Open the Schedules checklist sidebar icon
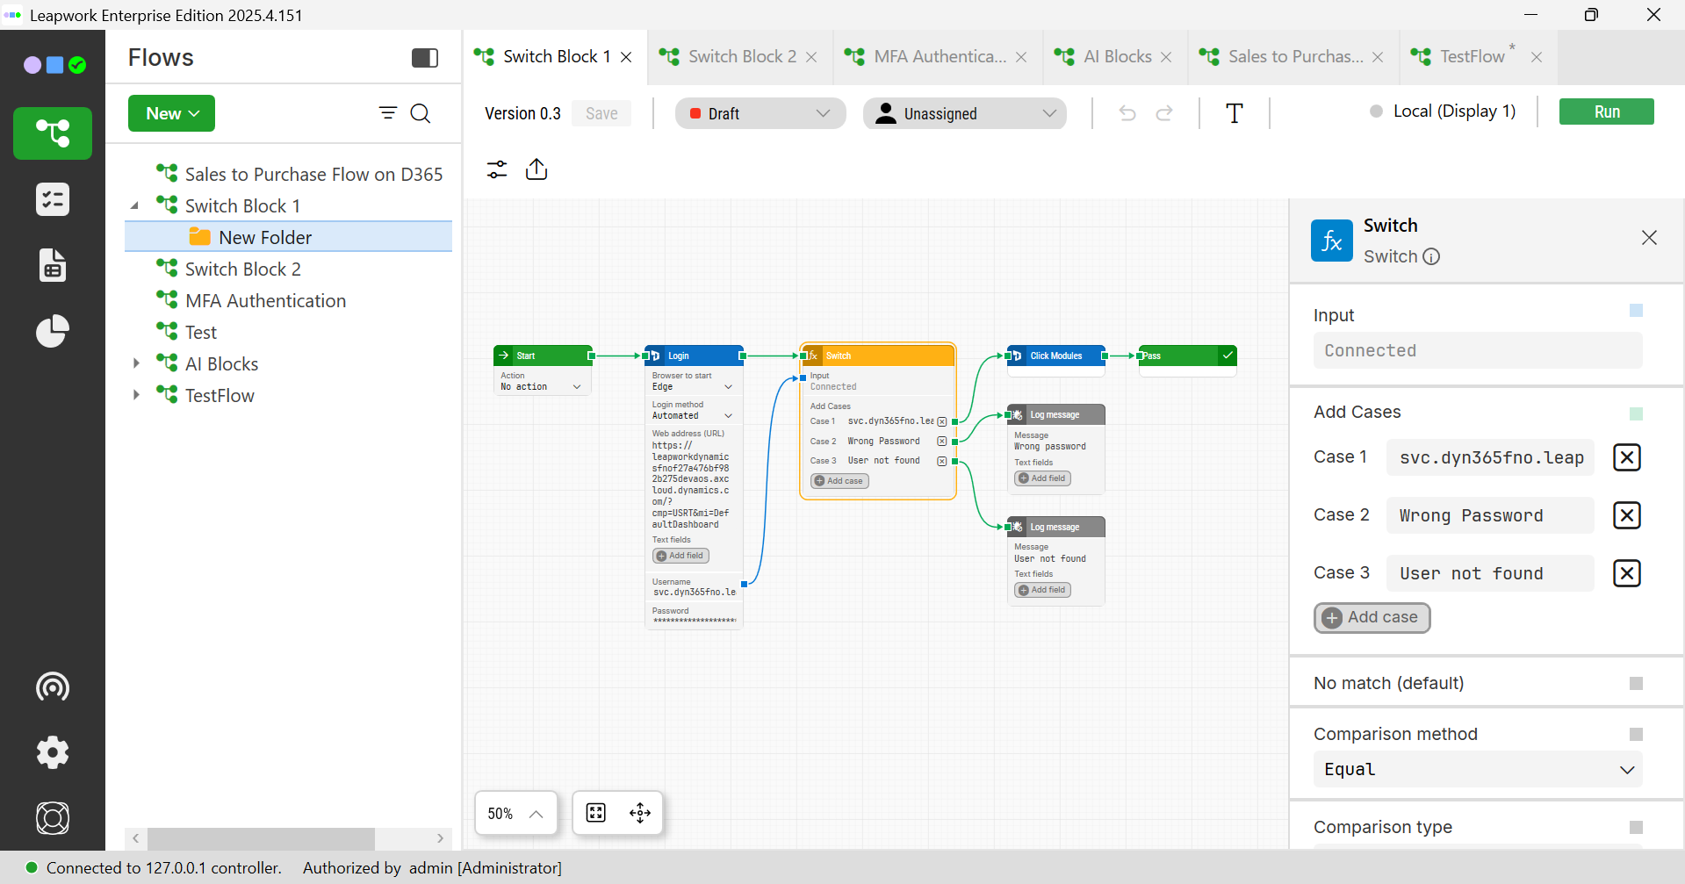 coord(53,200)
